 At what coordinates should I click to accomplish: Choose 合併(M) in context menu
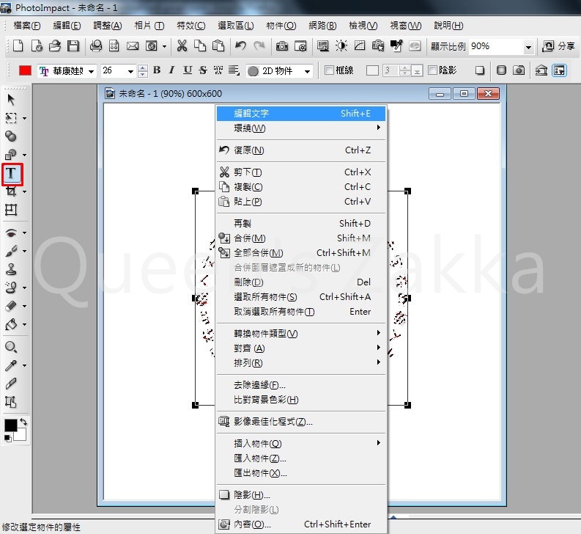301,238
